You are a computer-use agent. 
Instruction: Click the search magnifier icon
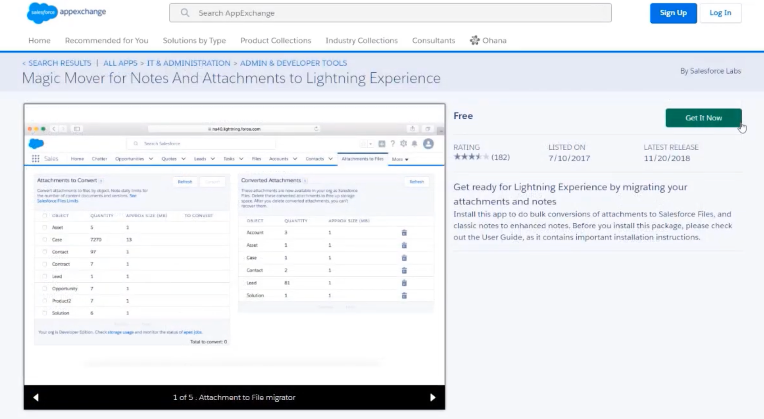click(184, 13)
